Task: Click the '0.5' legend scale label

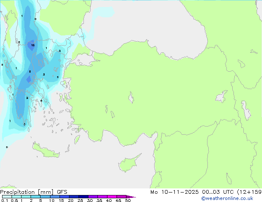Action: [14, 200]
